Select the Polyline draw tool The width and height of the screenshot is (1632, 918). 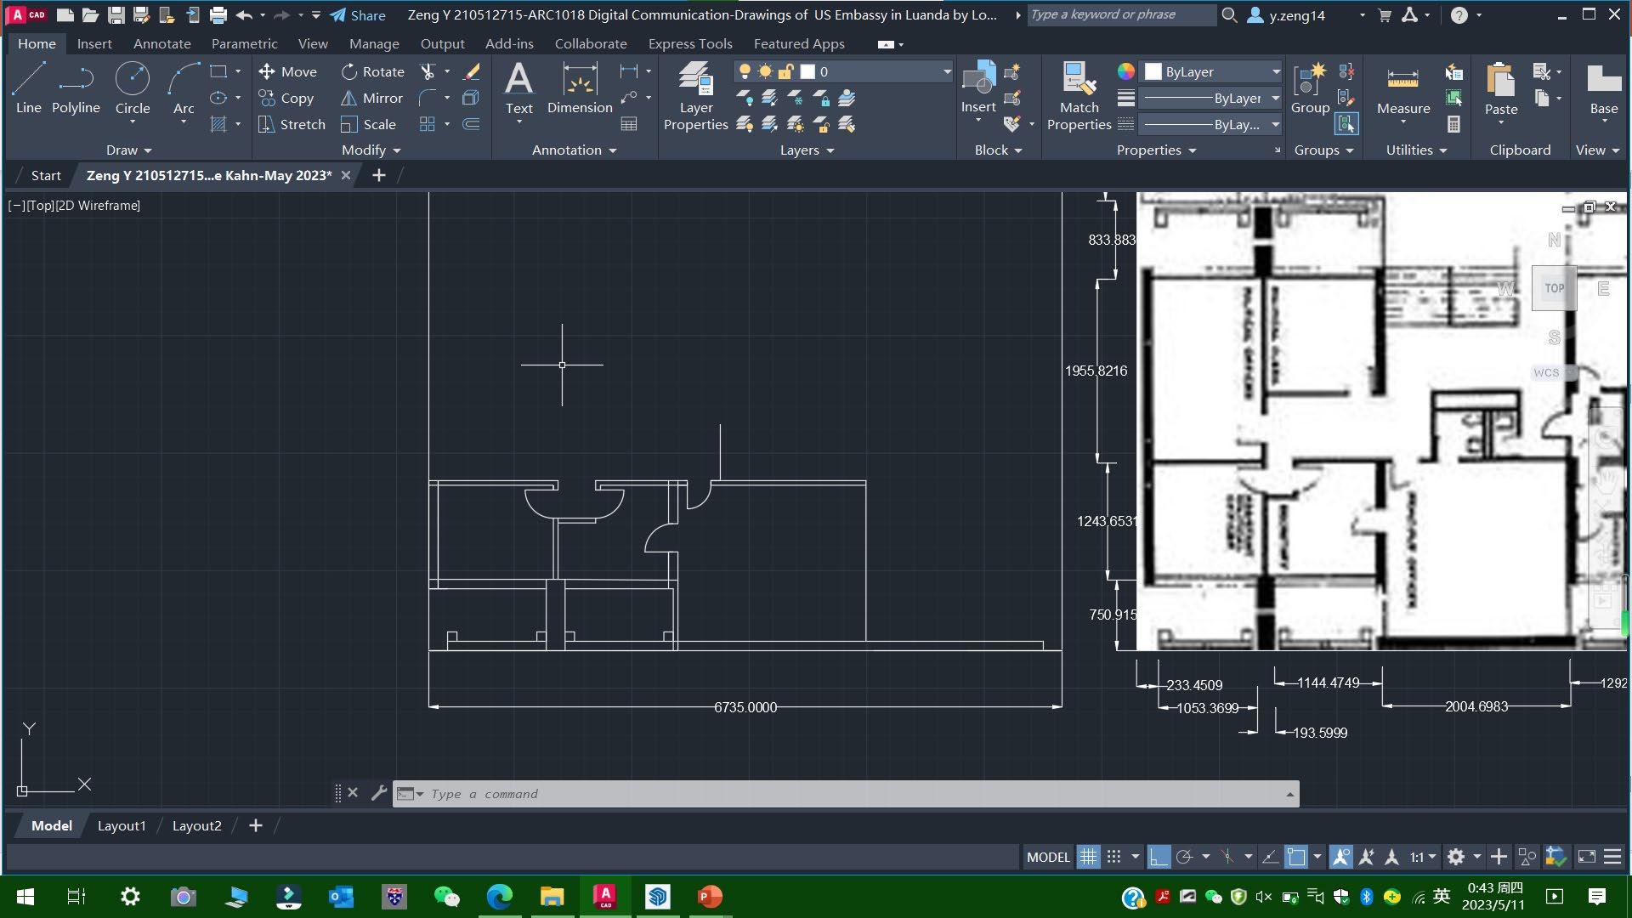pos(76,89)
